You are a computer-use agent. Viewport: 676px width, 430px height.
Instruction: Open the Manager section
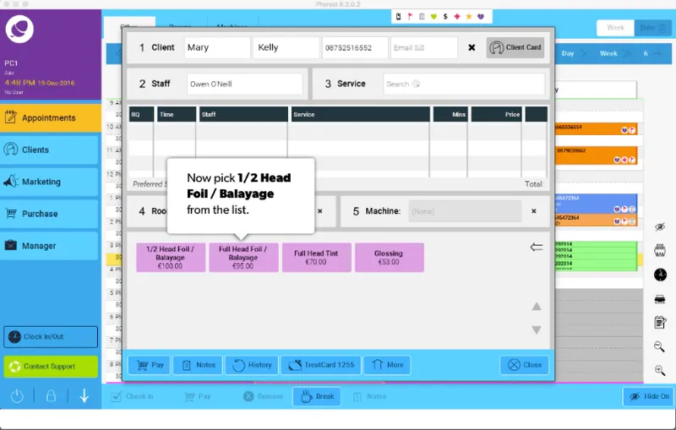pyautogui.click(x=50, y=246)
